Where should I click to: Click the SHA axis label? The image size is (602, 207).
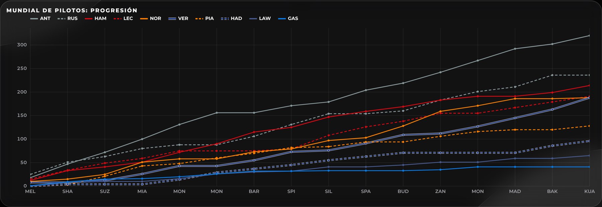[x=68, y=191]
